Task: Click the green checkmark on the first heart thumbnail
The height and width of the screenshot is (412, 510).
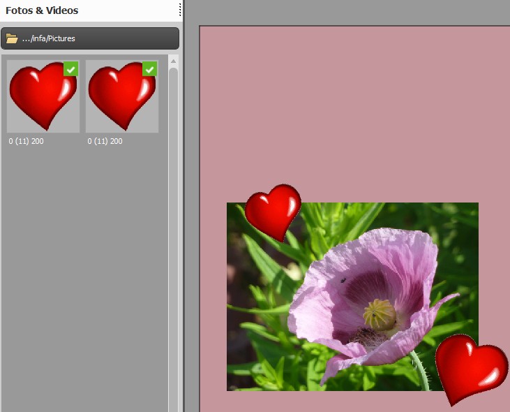Action: pyautogui.click(x=70, y=69)
